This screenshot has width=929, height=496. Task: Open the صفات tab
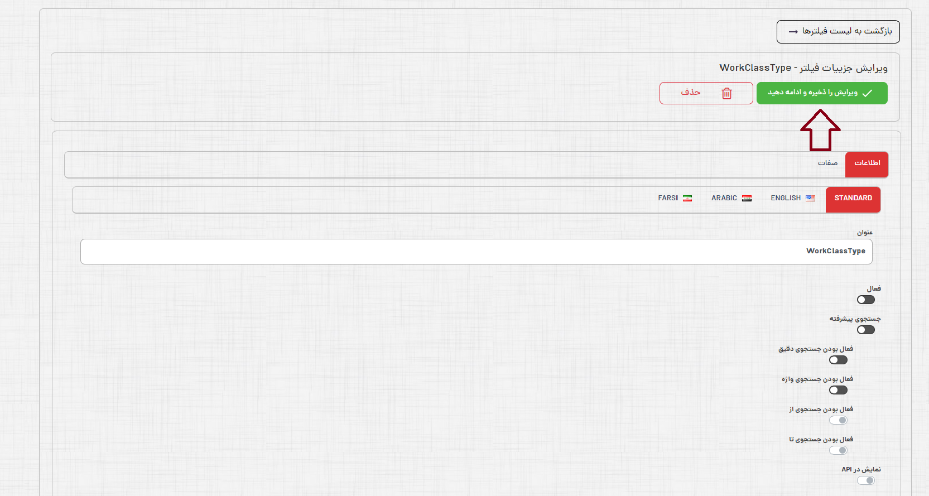coord(827,163)
